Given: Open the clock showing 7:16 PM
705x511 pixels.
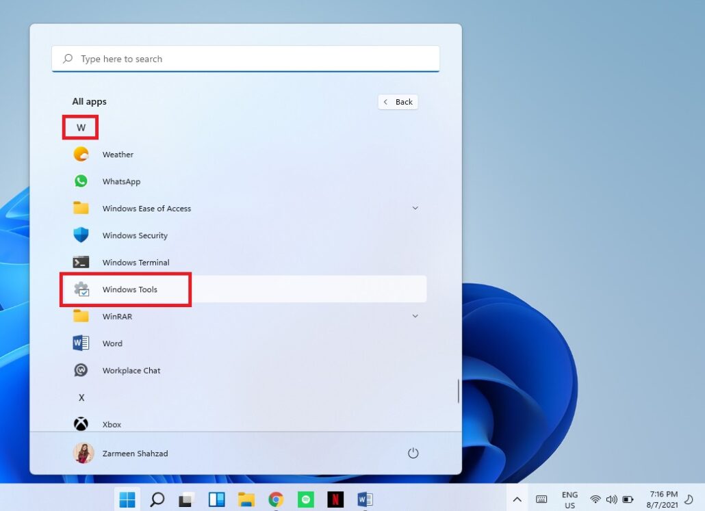Looking at the screenshot, I should 663,499.
